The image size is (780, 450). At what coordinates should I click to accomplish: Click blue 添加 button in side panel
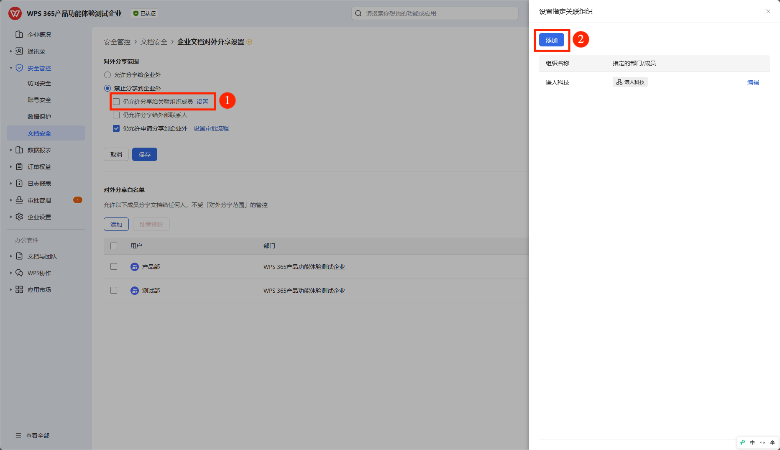pyautogui.click(x=552, y=40)
